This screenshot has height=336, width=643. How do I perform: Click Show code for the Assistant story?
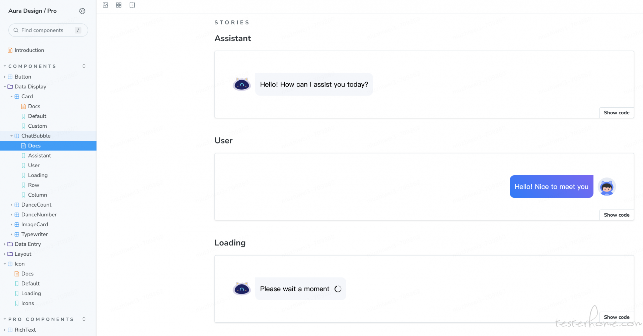[x=616, y=113]
